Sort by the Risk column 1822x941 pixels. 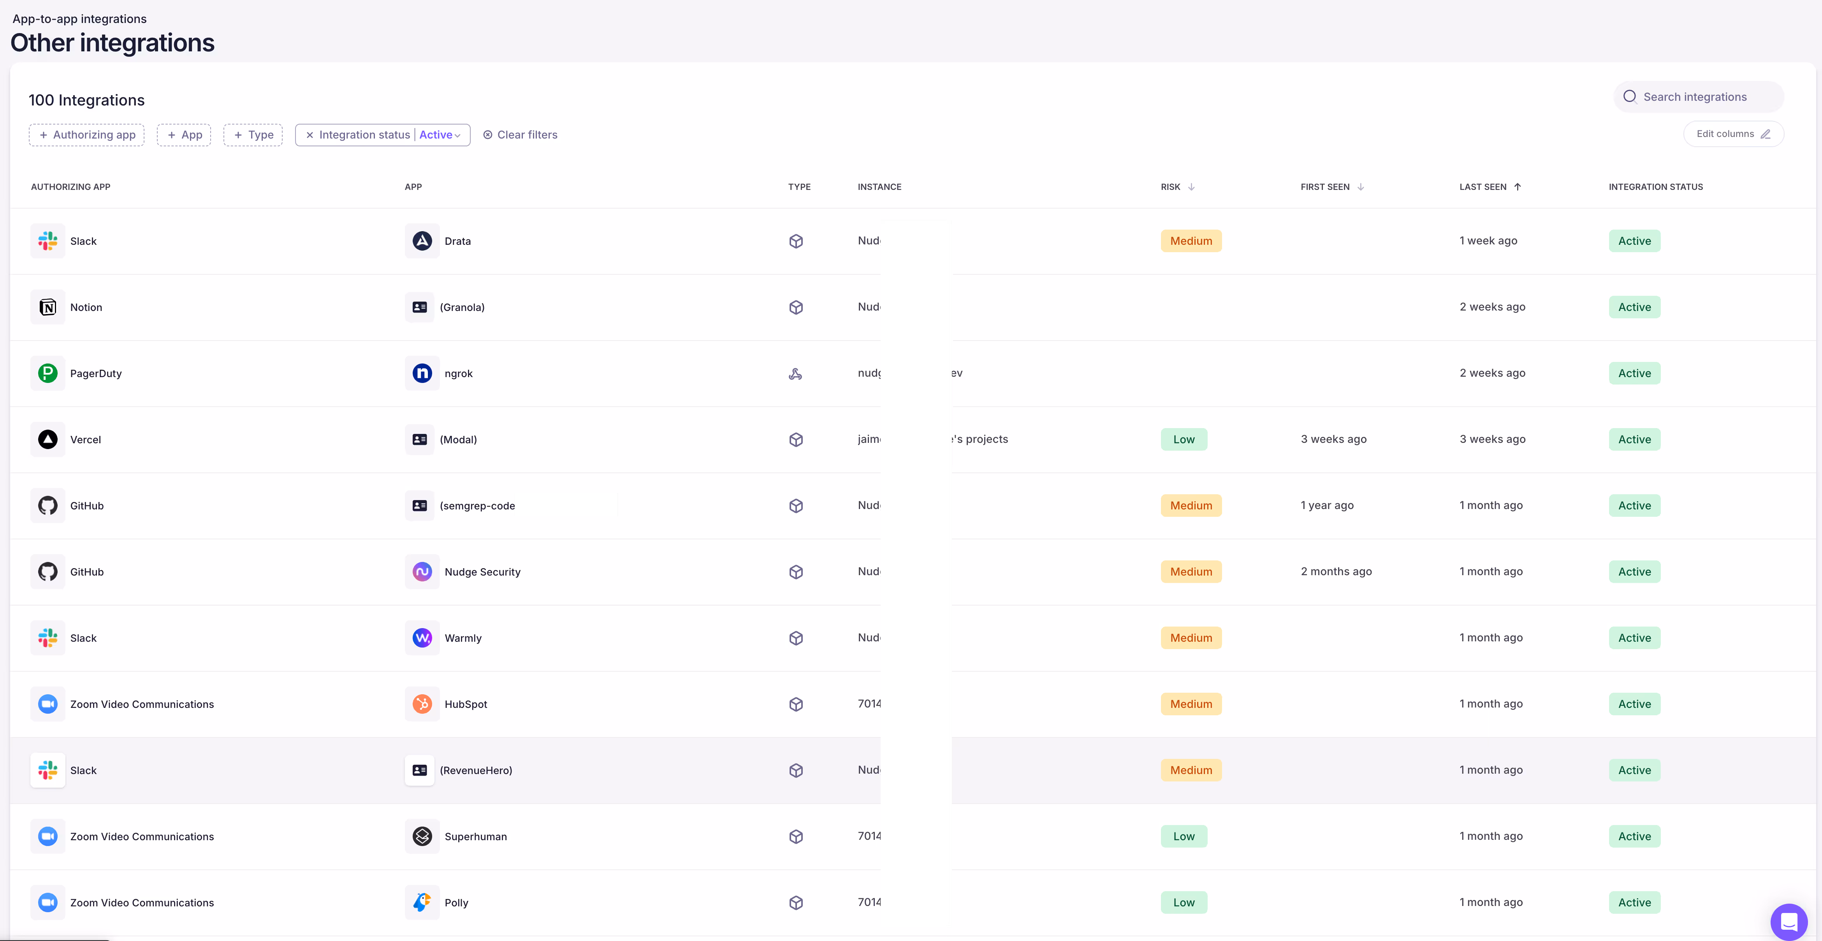[x=1178, y=187]
